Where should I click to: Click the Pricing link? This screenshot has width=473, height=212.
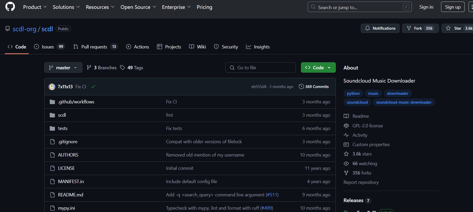coord(204,7)
